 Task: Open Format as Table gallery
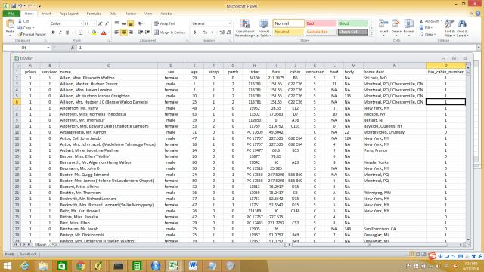(264, 28)
